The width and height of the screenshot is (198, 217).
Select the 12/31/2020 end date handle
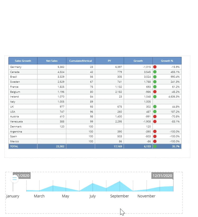coord(162,176)
